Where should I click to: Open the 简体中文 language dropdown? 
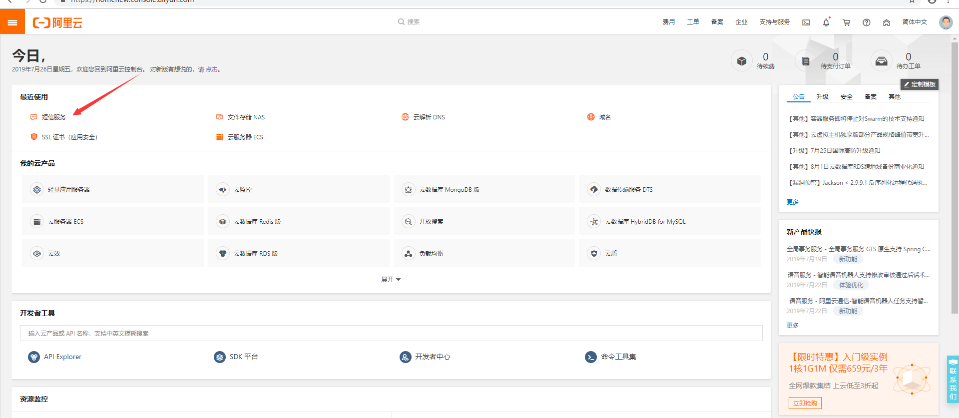click(x=915, y=22)
